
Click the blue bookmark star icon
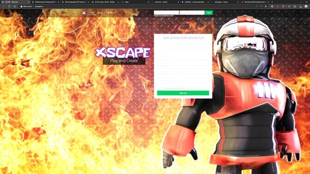coord(266,6)
